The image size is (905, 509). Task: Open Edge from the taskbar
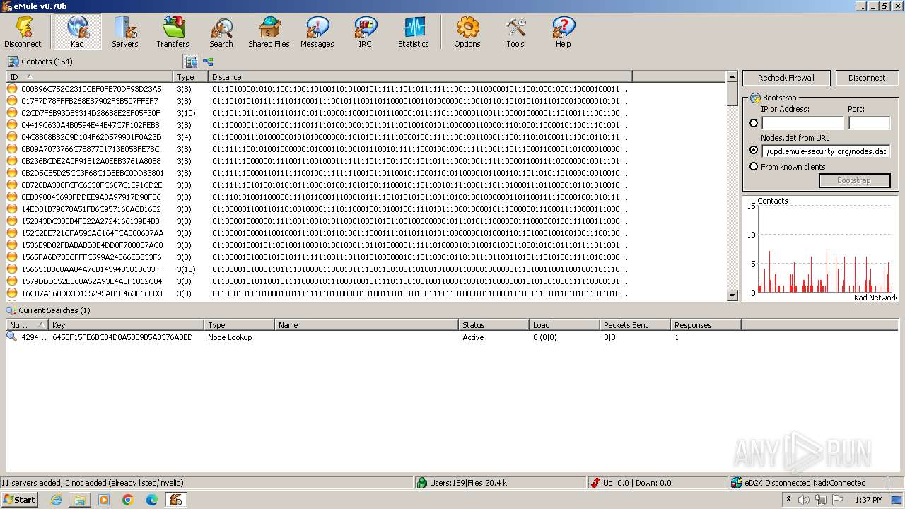pyautogui.click(x=152, y=500)
